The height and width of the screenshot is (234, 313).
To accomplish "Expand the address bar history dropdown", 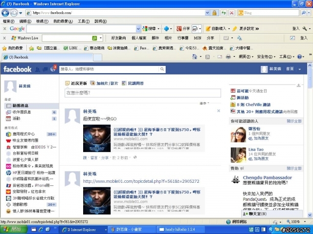I will point(207,13).
